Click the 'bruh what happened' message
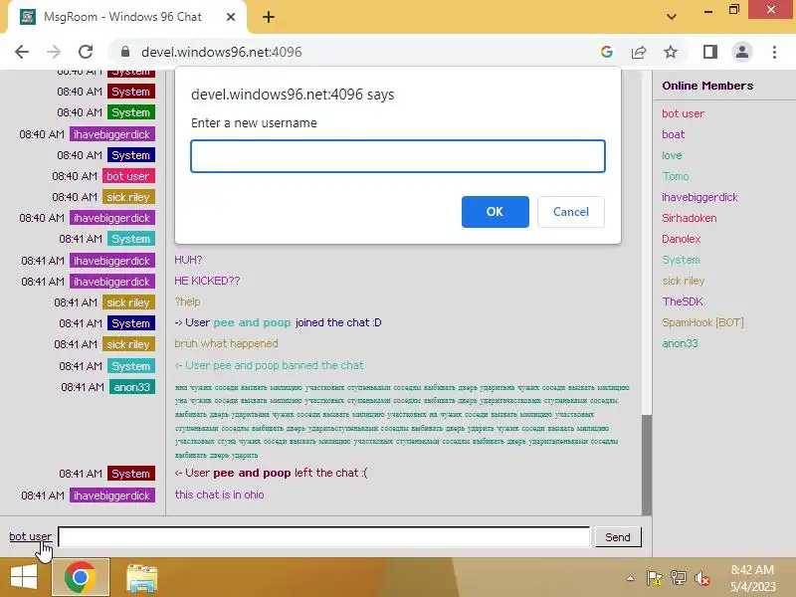 click(226, 343)
